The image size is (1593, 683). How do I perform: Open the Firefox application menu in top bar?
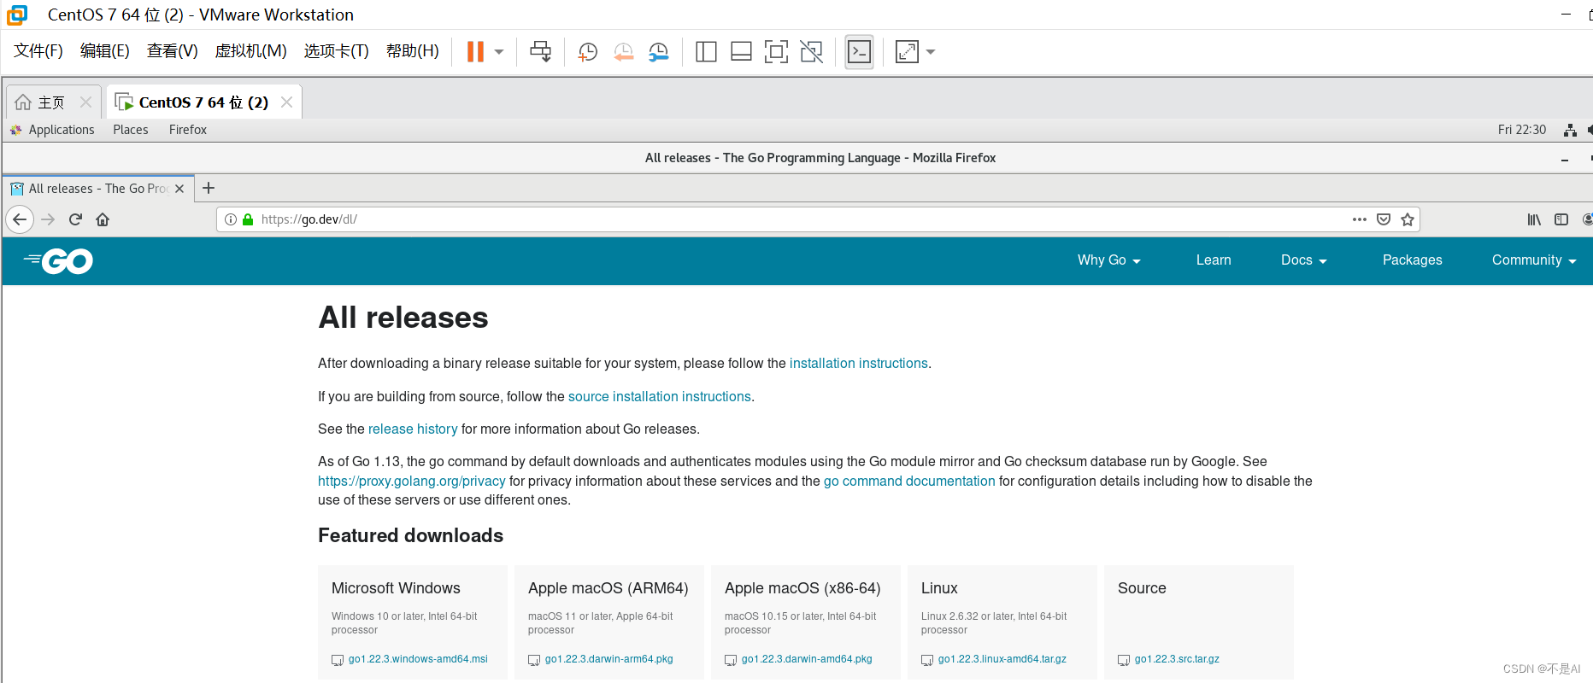188,130
